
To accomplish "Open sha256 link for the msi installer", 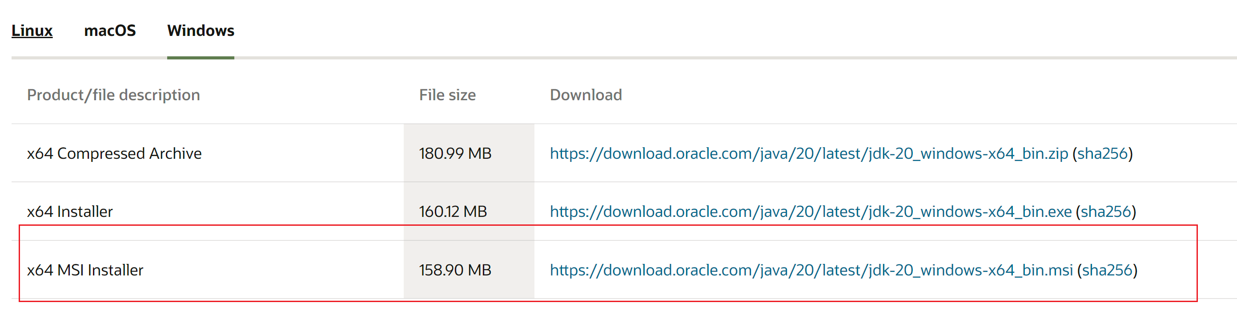I will (x=1107, y=270).
